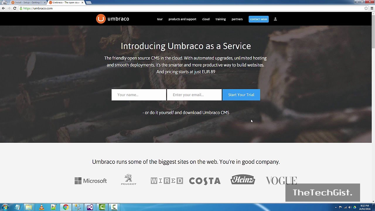Click the Google Drive tray icon
This screenshot has width=375, height=211.
(x=354, y=207)
